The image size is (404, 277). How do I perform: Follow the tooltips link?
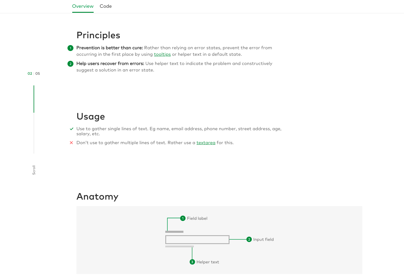[x=162, y=54]
